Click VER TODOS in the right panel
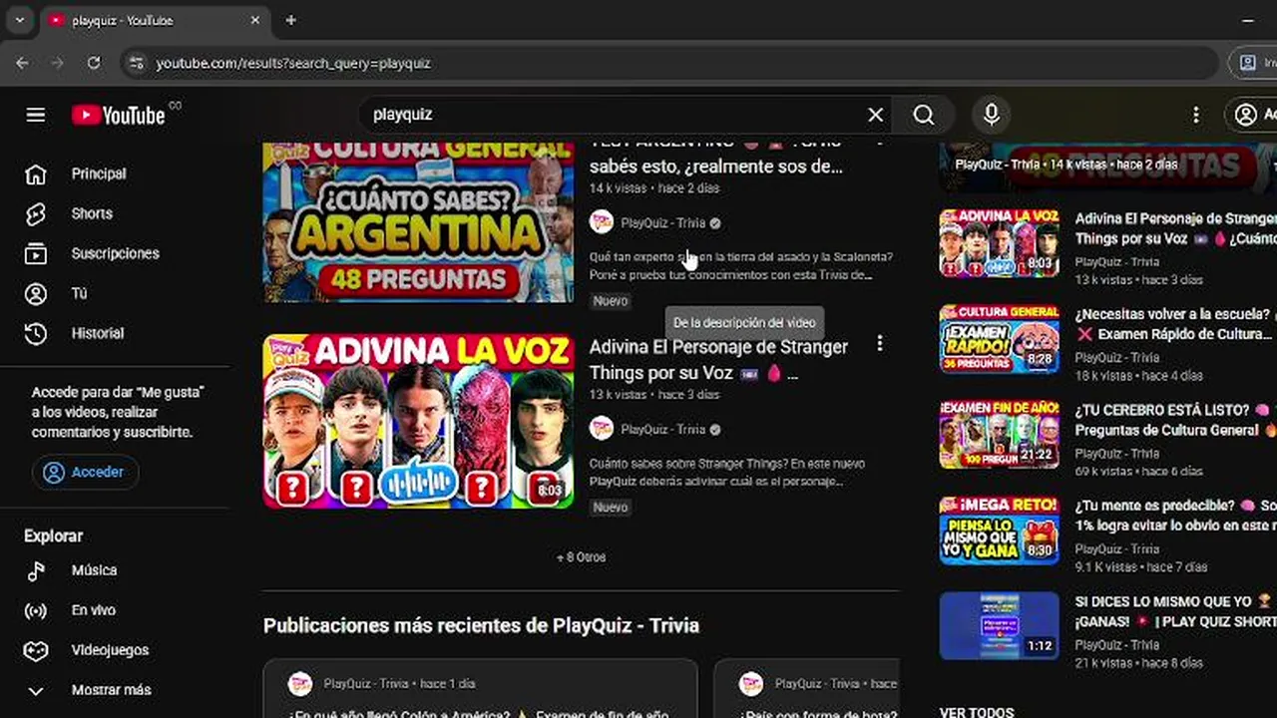Screen dimensions: 1277x718 click(977, 712)
